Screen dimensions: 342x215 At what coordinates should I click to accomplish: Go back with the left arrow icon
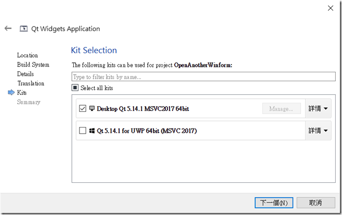point(8,29)
